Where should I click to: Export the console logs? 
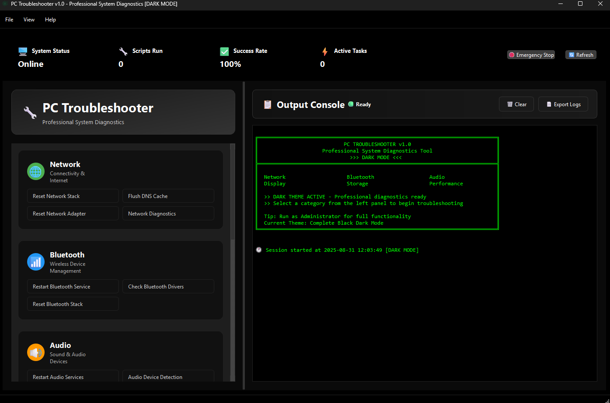tap(563, 104)
